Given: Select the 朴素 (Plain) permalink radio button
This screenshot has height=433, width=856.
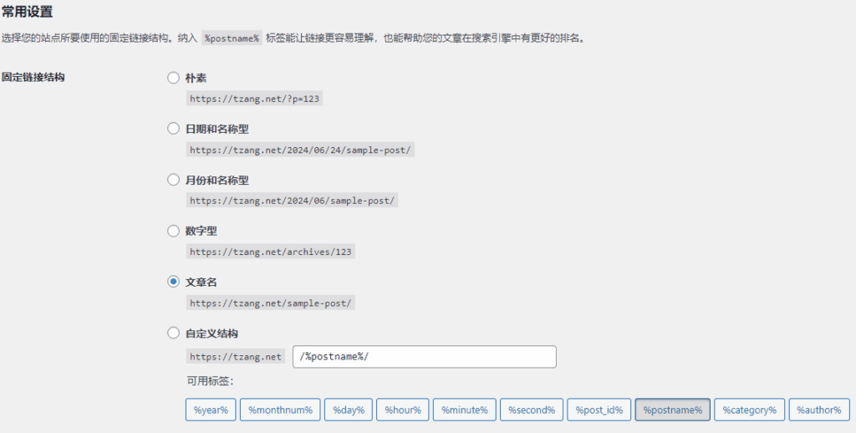Looking at the screenshot, I should (x=174, y=78).
